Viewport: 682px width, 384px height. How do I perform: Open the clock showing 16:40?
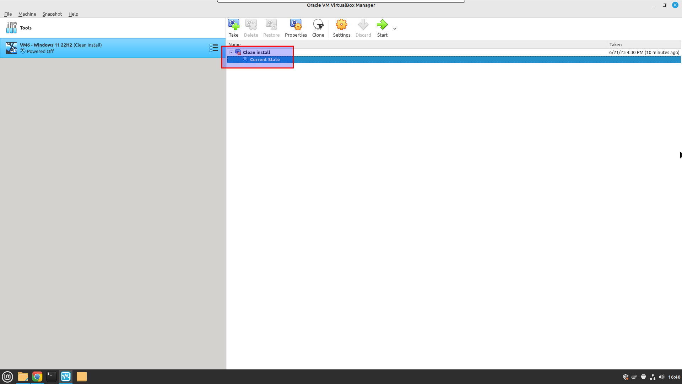point(674,377)
